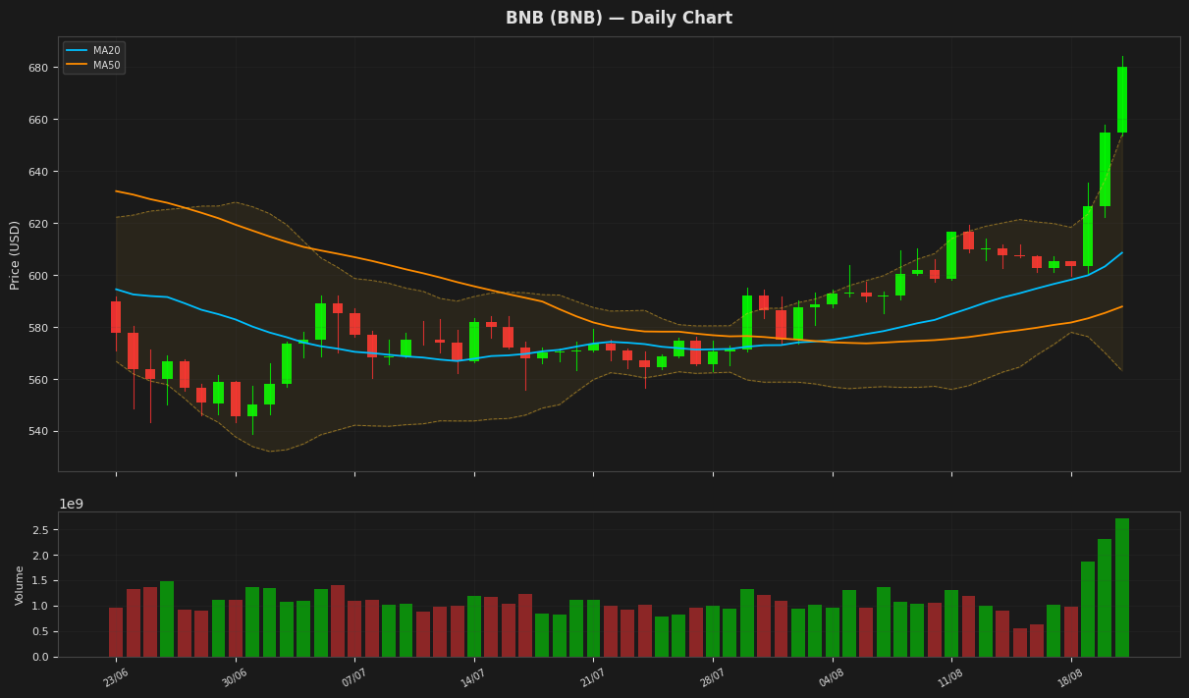The width and height of the screenshot is (1189, 698).
Task: Click the 30/06 date label
Action: coord(235,677)
